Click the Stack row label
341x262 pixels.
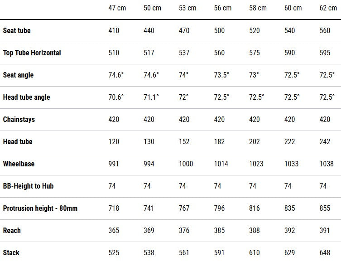point(11,252)
